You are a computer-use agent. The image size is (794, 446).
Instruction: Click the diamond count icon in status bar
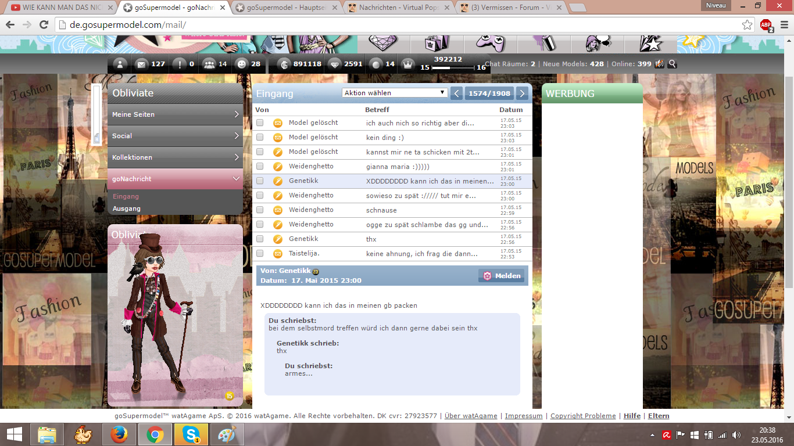pyautogui.click(x=334, y=64)
